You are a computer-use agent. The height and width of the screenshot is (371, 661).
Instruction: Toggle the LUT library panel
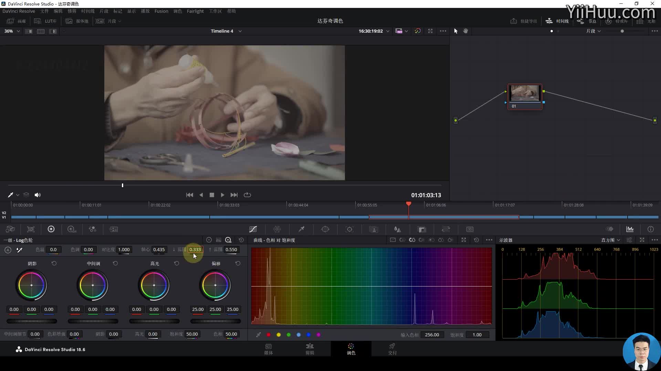click(46, 21)
